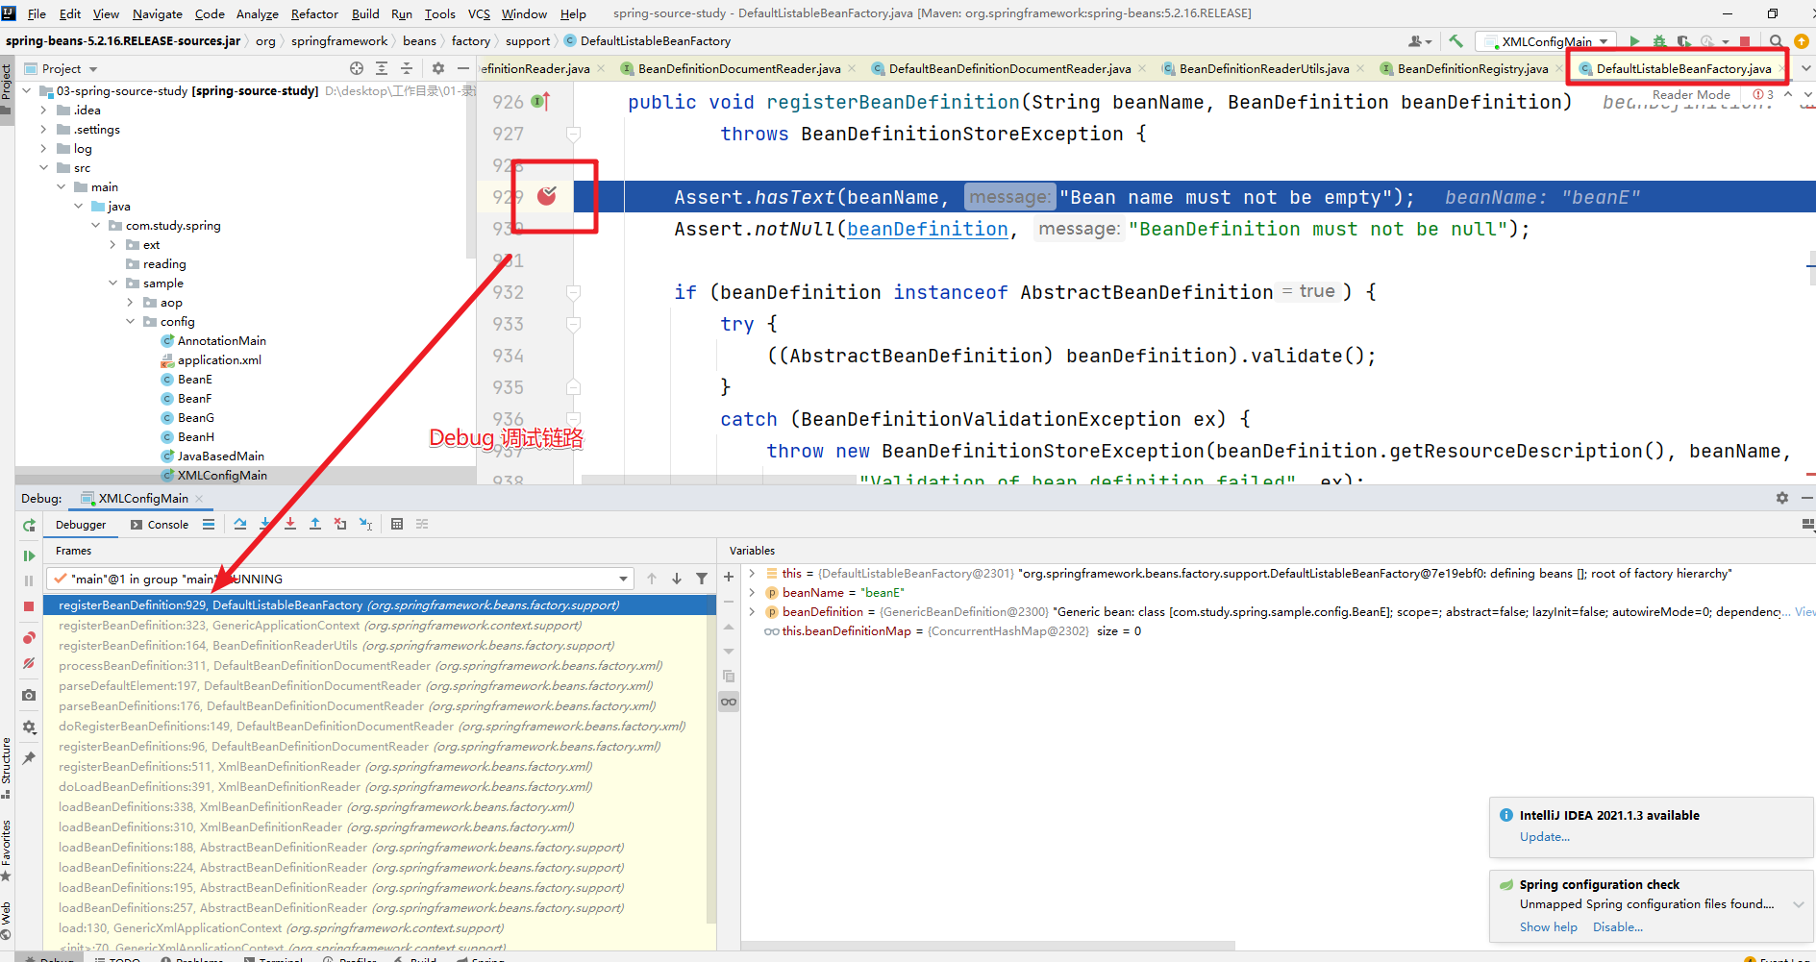The image size is (1816, 962).
Task: Click the Pause Program icon
Action: (x=29, y=580)
